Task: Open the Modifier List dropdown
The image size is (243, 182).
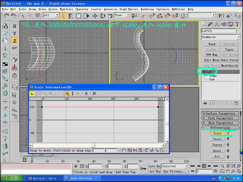Action: pos(221,37)
